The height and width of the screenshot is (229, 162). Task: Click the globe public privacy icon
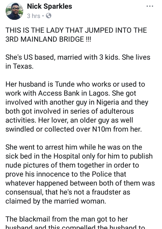(49, 16)
